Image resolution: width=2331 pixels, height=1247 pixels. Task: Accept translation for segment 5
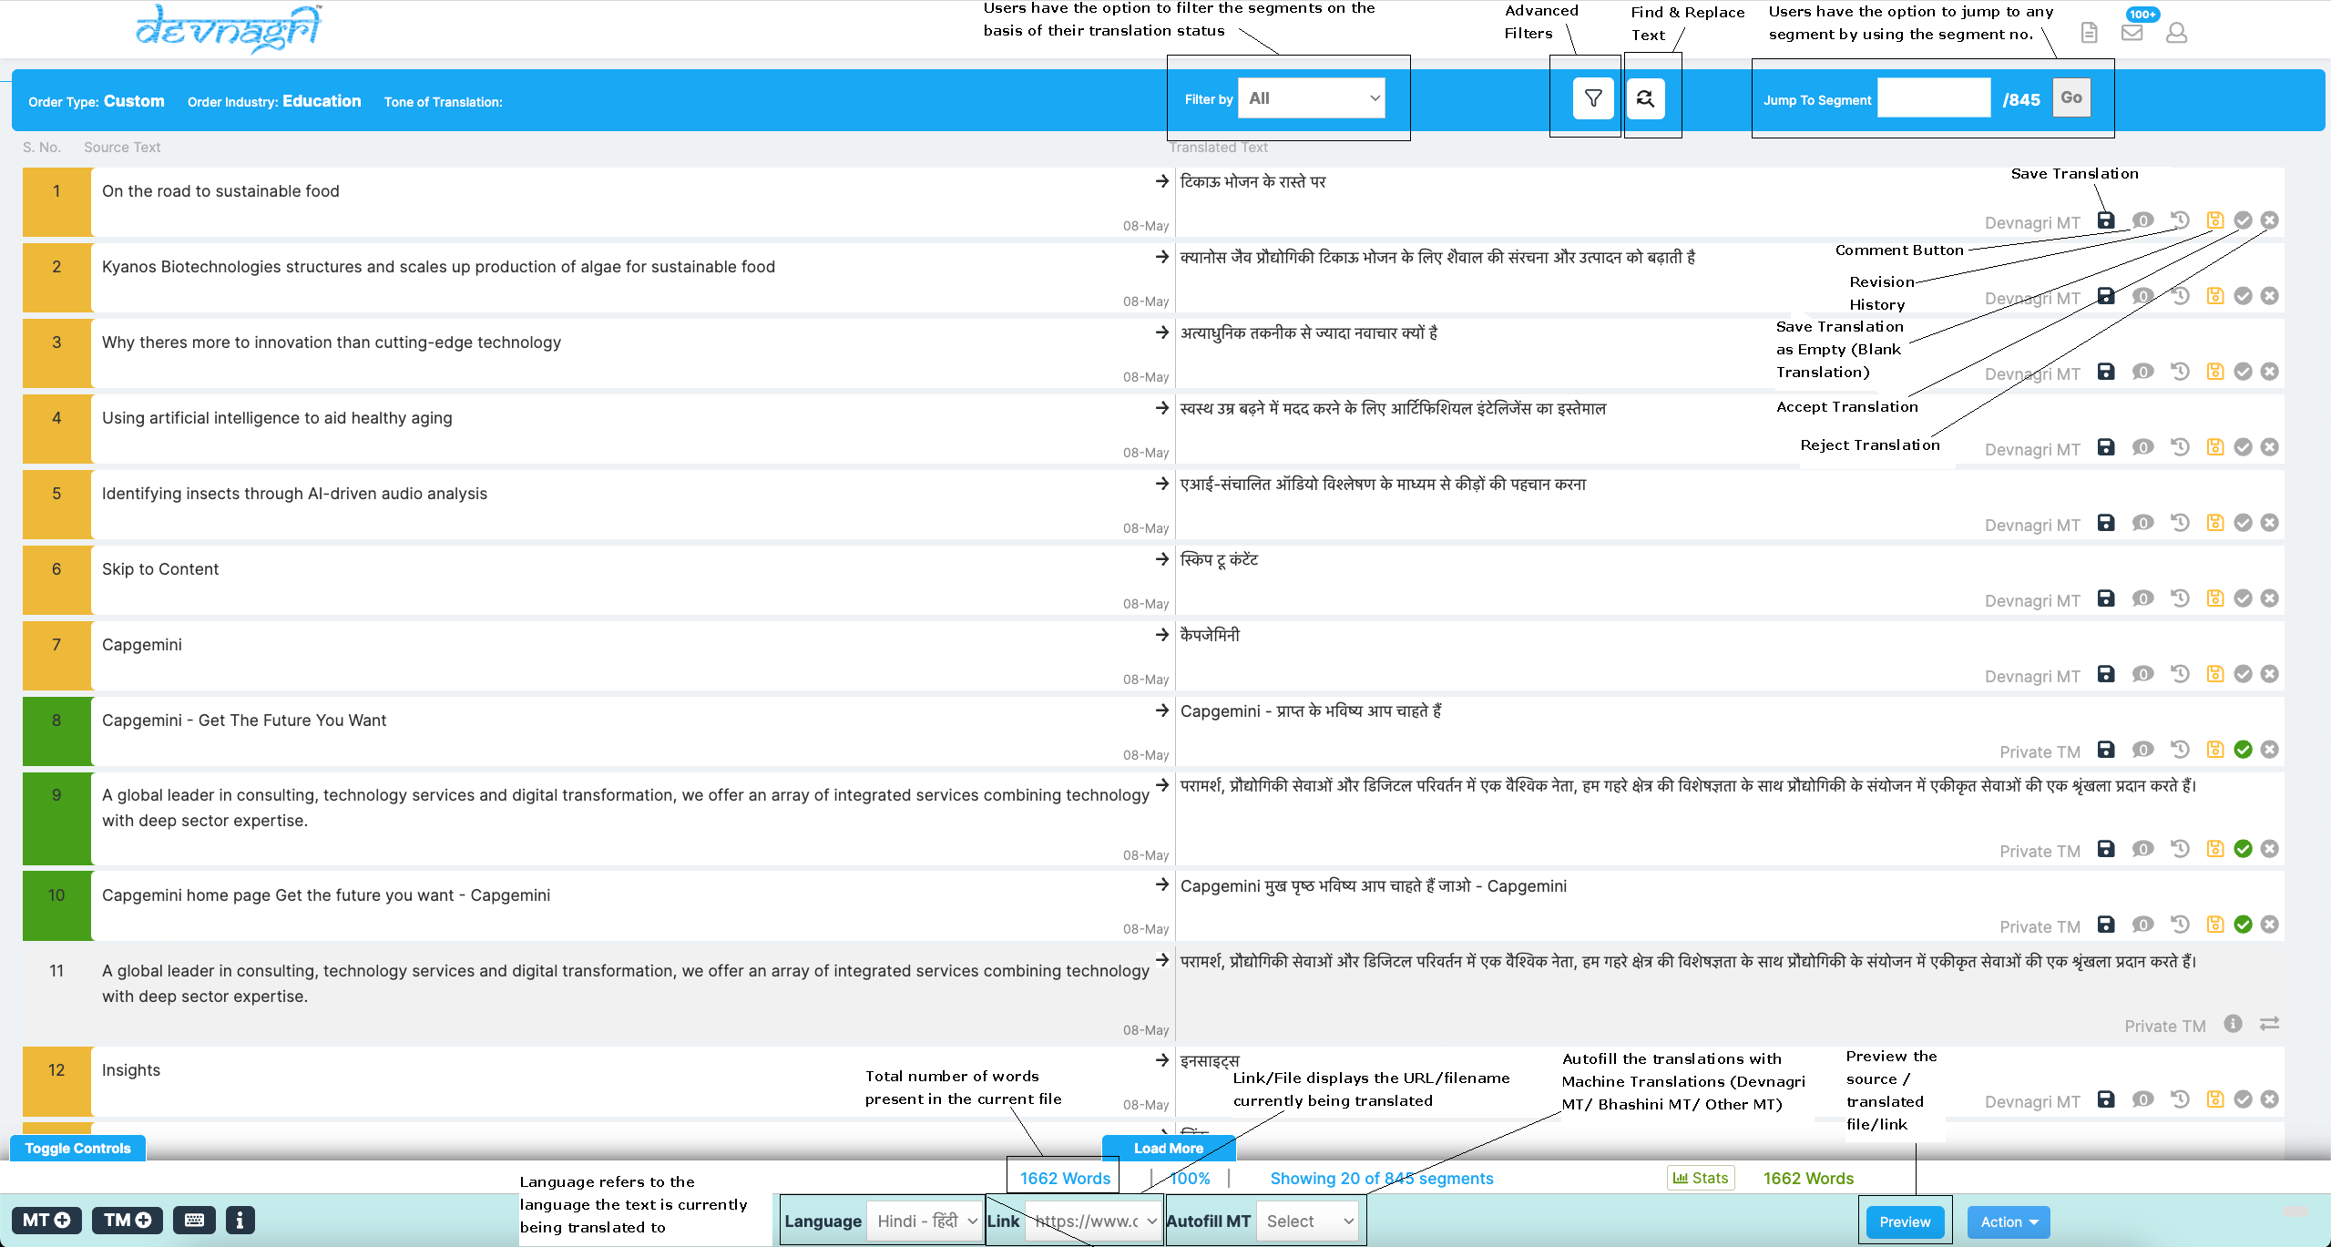coord(2243,523)
